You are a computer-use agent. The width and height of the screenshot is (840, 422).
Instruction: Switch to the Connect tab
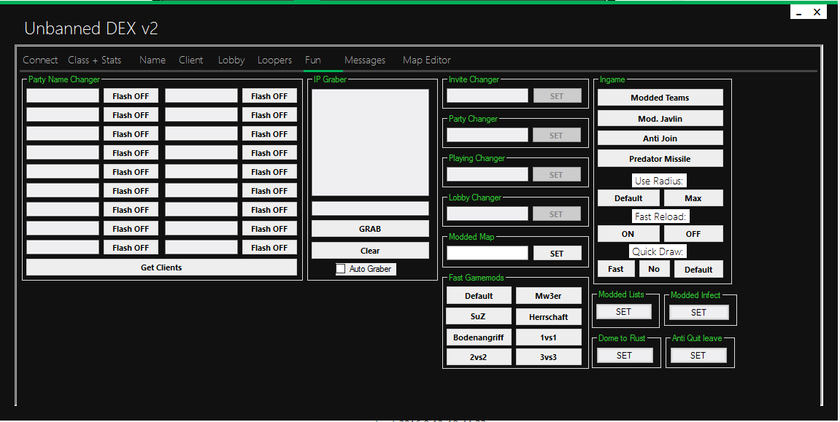coord(40,60)
